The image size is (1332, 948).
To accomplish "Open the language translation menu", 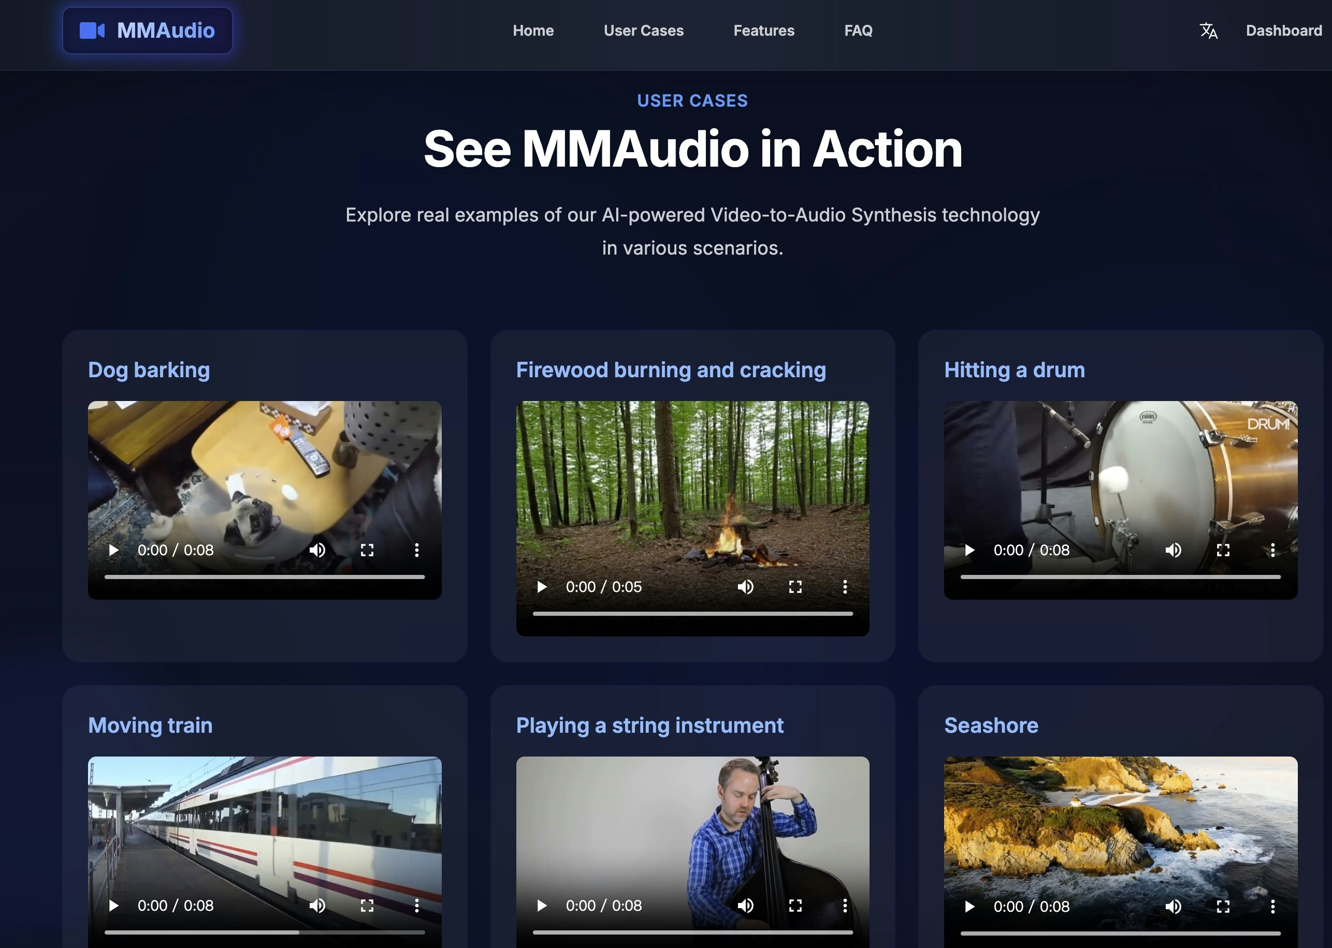I will point(1208,31).
